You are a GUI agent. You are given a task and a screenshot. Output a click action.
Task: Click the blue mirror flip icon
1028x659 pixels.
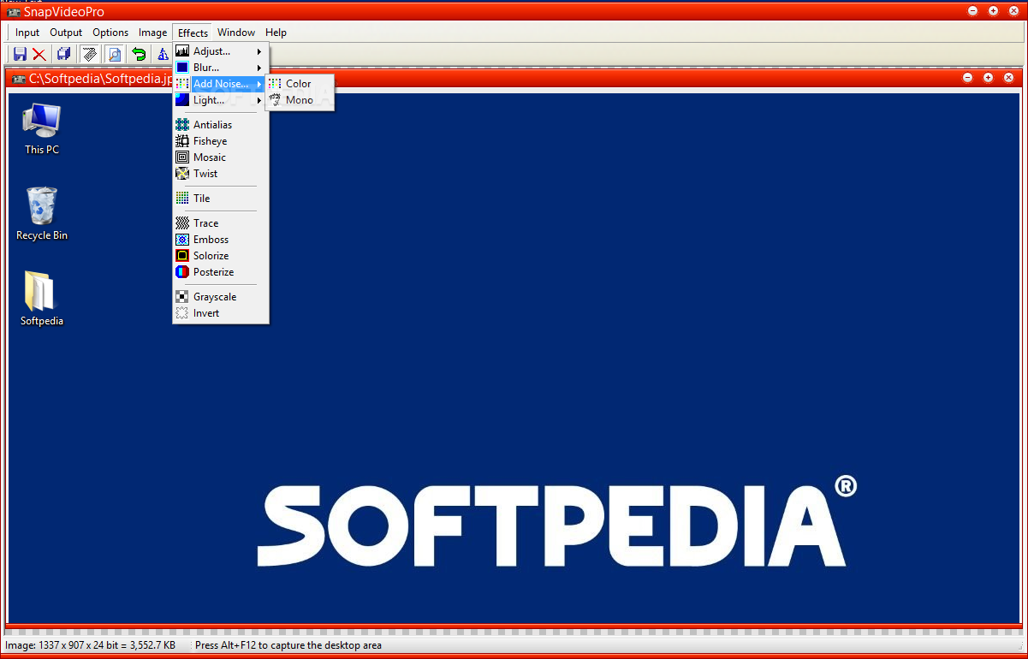pyautogui.click(x=163, y=55)
